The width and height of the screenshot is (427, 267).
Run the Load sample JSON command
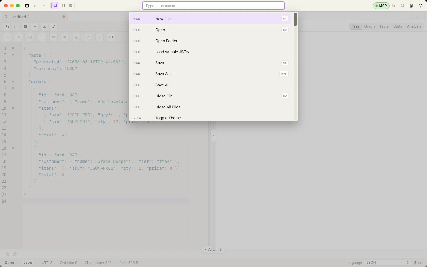tap(211, 52)
